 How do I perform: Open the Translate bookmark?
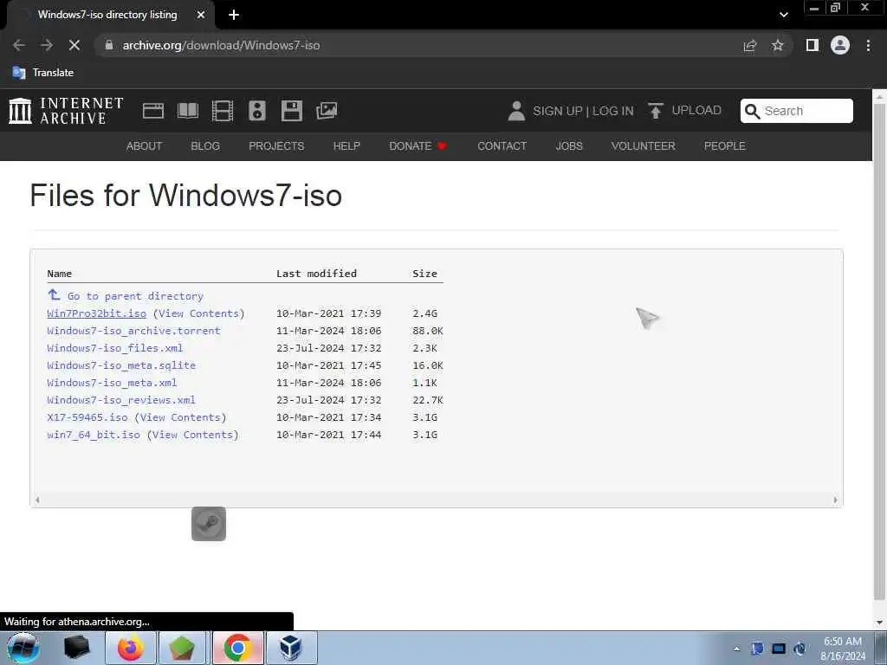point(43,73)
